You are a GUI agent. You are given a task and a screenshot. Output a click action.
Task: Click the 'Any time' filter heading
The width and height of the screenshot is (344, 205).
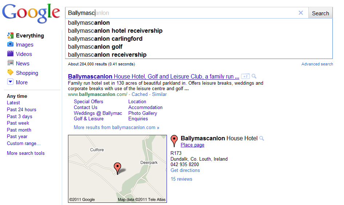point(17,96)
